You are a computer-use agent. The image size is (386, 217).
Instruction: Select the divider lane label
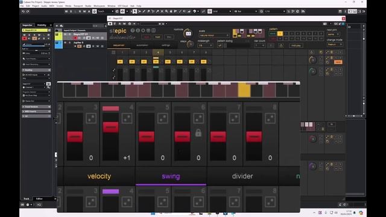242,176
